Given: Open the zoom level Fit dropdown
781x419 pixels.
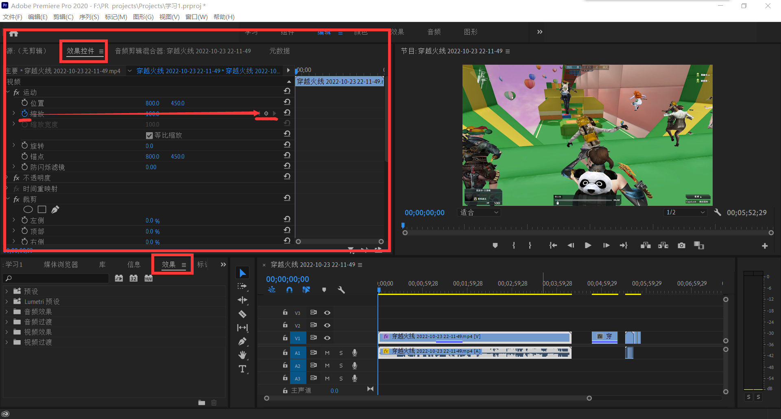Looking at the screenshot, I should coord(479,212).
